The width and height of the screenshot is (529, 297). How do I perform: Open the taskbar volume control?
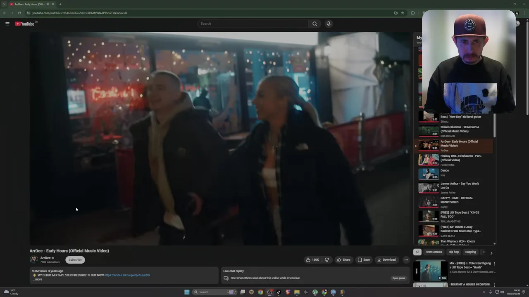(502, 292)
